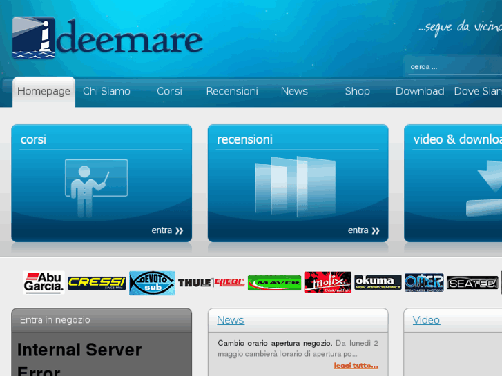Open the News heading link

(x=231, y=320)
